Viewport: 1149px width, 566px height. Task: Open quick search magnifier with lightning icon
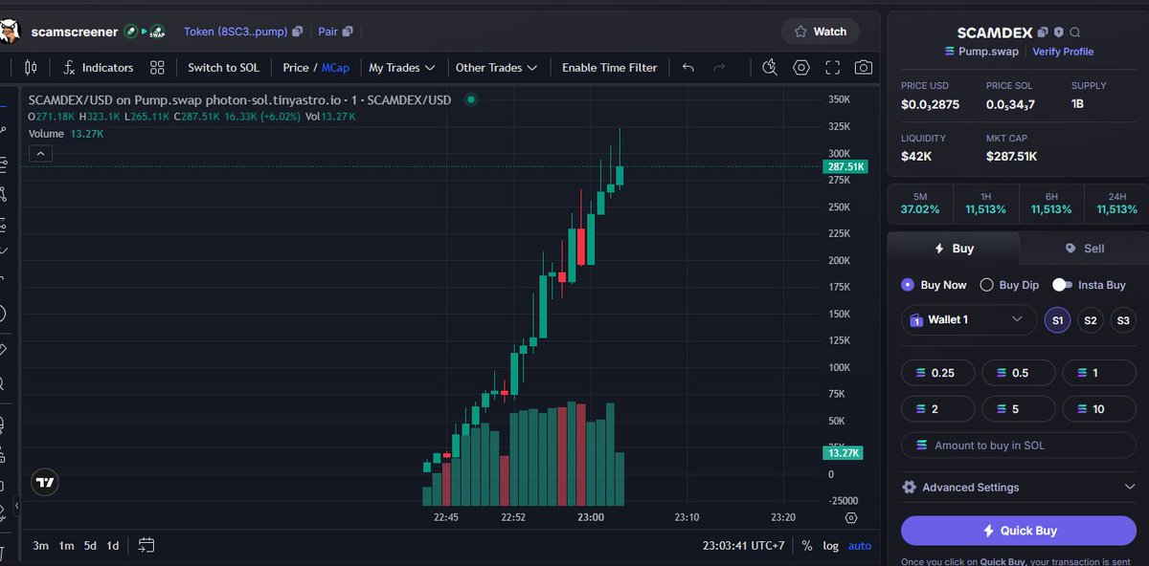770,68
